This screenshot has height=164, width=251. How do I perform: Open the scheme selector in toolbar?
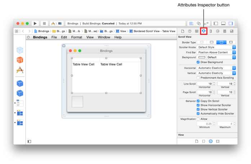coord(57,23)
